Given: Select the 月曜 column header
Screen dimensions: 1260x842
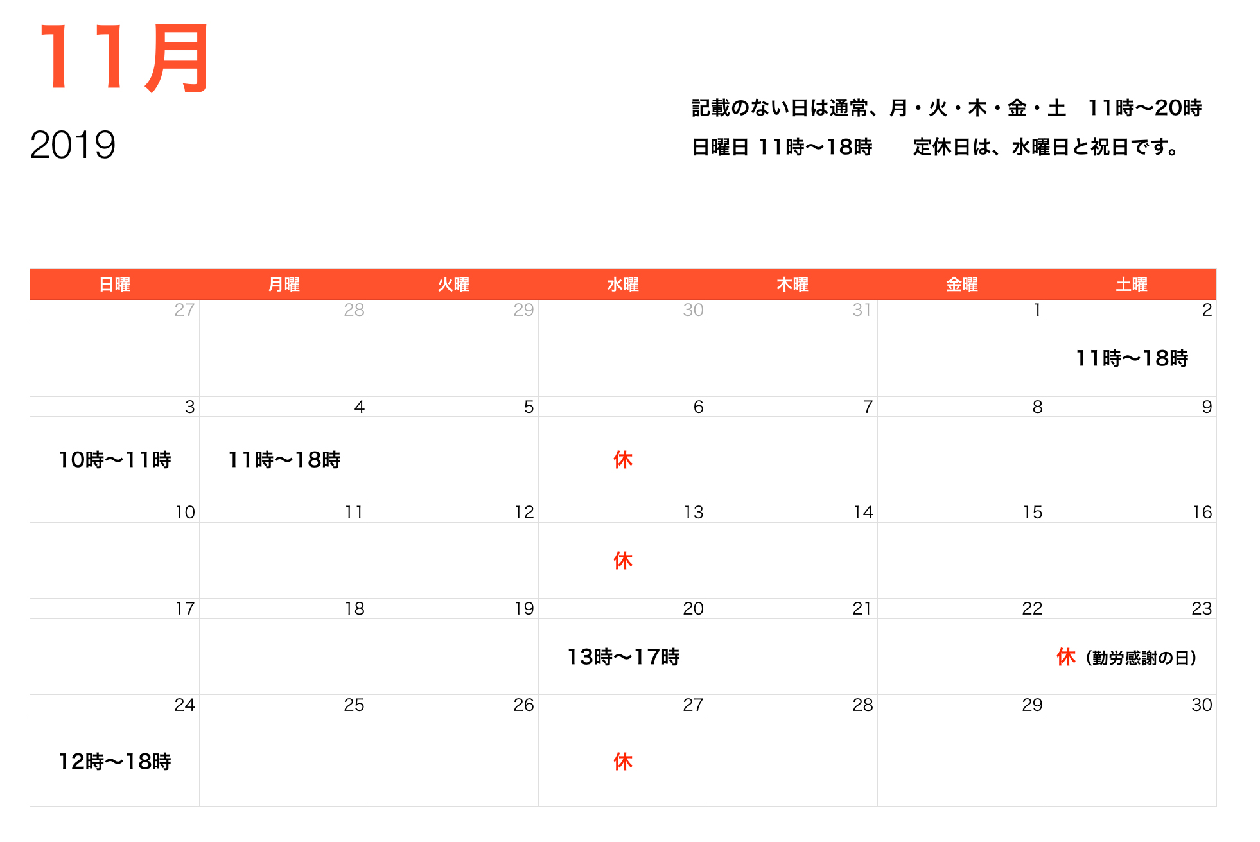Looking at the screenshot, I should [284, 285].
